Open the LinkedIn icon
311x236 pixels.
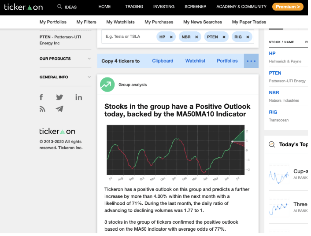click(x=78, y=97)
